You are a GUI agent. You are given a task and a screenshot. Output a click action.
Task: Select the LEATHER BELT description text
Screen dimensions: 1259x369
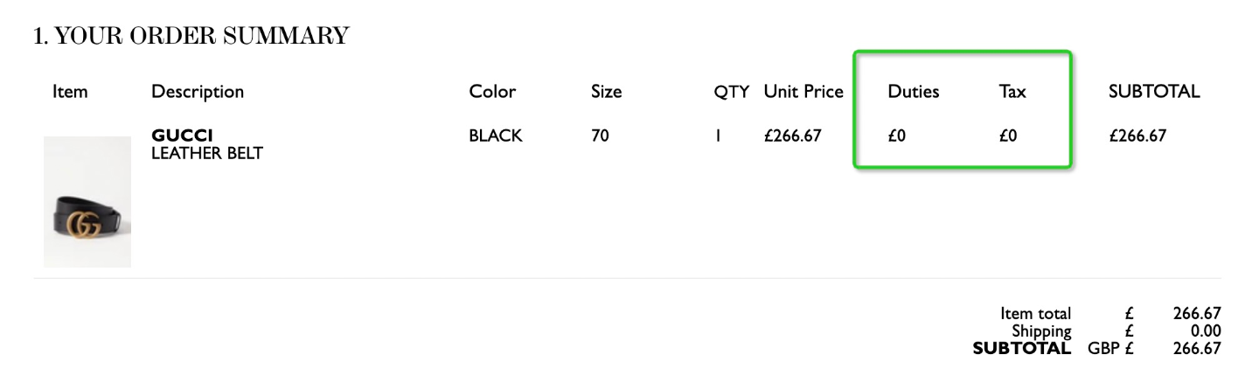[x=207, y=154]
